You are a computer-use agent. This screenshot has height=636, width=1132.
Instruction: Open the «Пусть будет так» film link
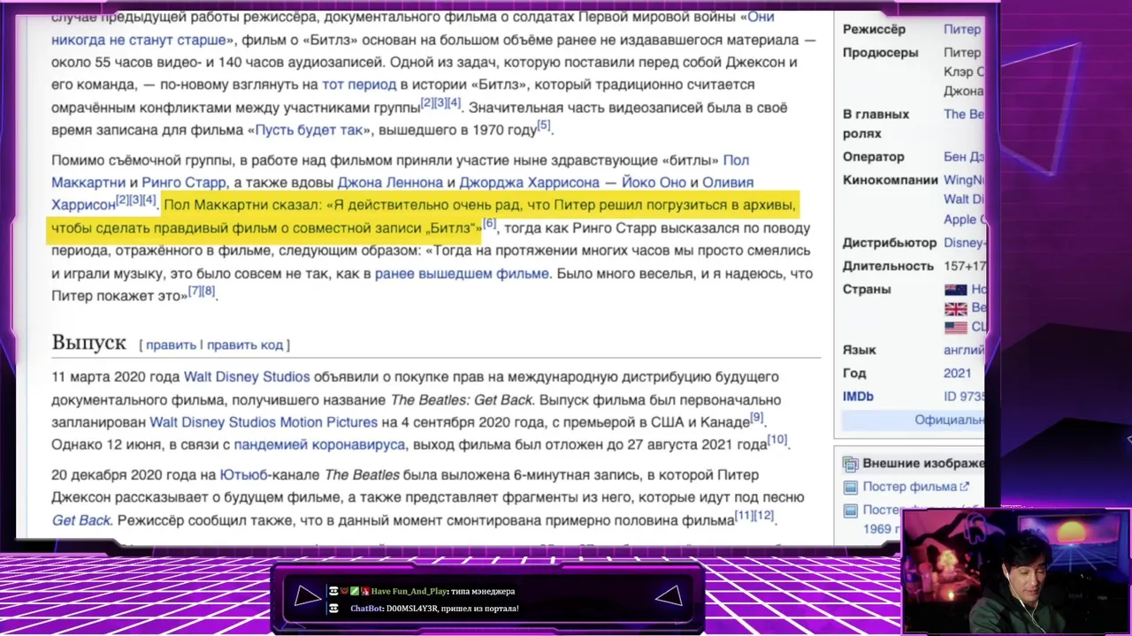point(309,130)
